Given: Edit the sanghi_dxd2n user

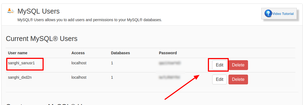Looking at the screenshot, I should (x=220, y=79).
